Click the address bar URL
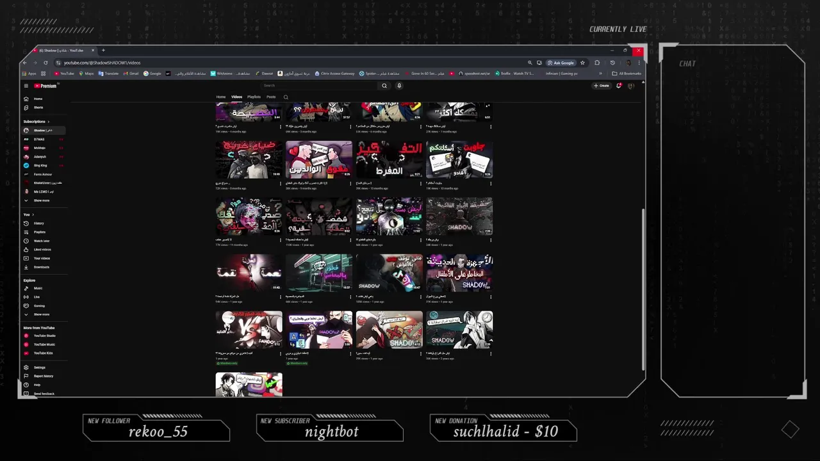This screenshot has height=461, width=820. click(x=102, y=63)
